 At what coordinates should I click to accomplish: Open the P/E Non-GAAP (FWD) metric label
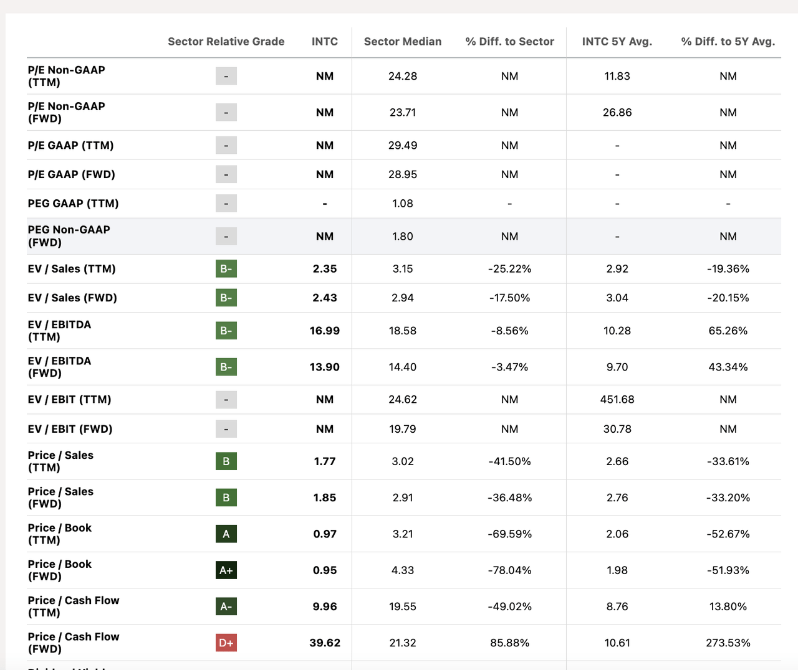[67, 113]
